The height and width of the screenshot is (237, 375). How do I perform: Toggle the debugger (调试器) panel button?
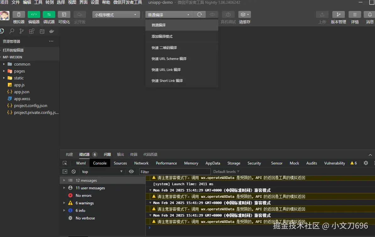tap(49, 14)
